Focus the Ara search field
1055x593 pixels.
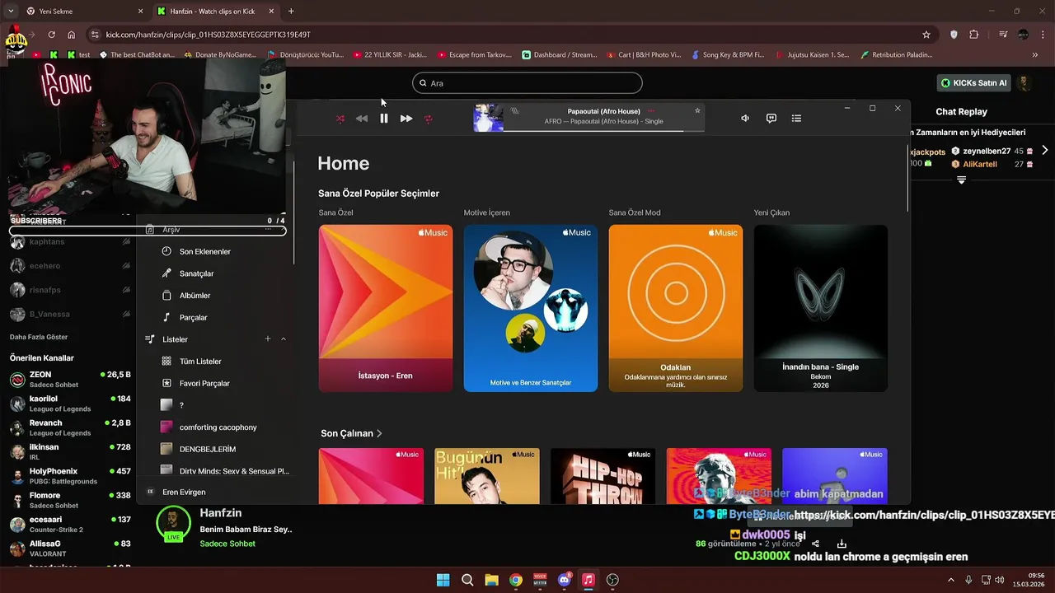tap(527, 83)
